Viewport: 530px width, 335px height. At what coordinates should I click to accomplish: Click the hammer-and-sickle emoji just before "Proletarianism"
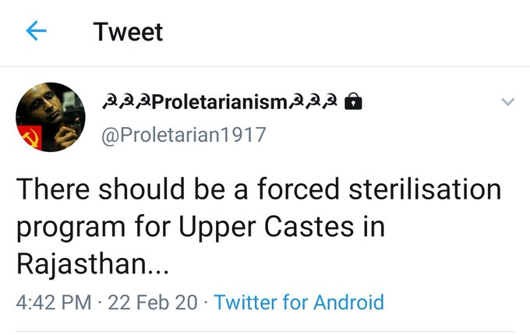(143, 103)
